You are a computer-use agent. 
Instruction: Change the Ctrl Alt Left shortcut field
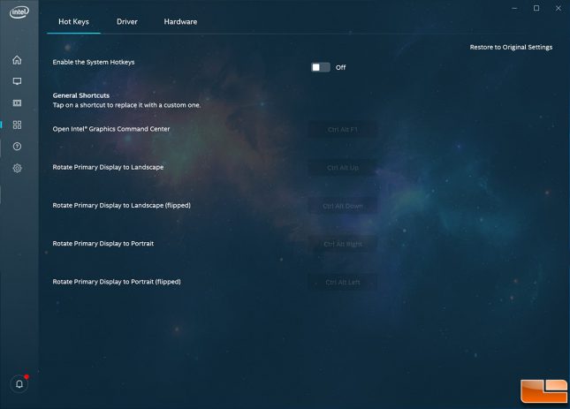[342, 282]
